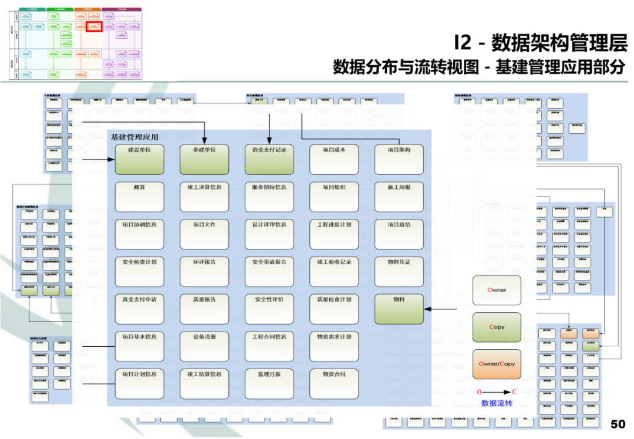Viewport: 634px width, 439px height.
Task: Select the 资金支付记录 data box
Action: point(269,160)
